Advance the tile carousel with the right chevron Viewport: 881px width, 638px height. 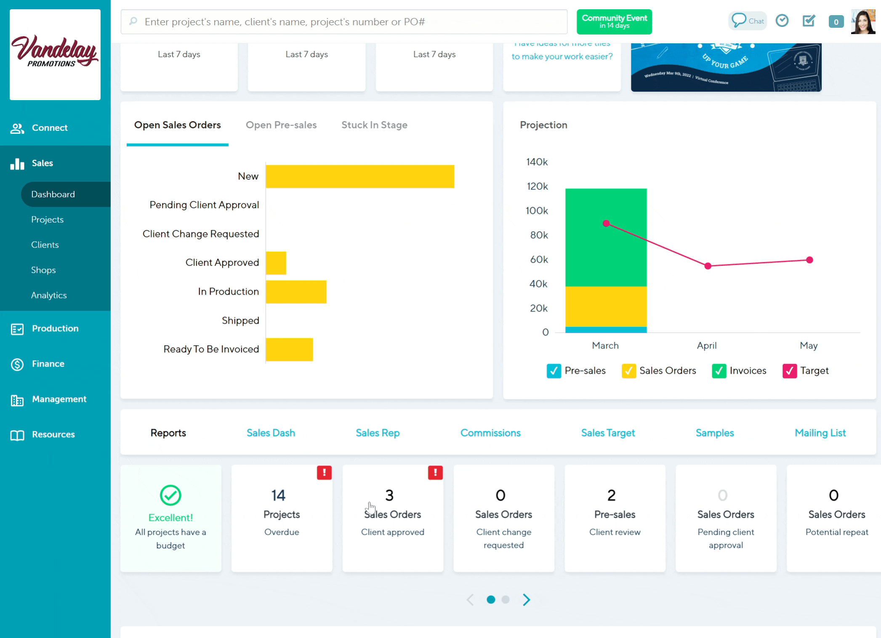526,599
